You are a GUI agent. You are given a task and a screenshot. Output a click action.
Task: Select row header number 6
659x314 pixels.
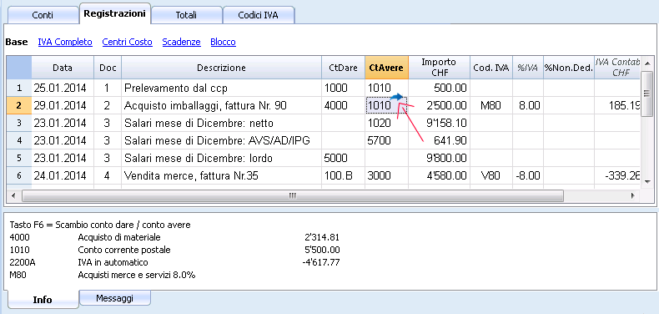(x=18, y=175)
